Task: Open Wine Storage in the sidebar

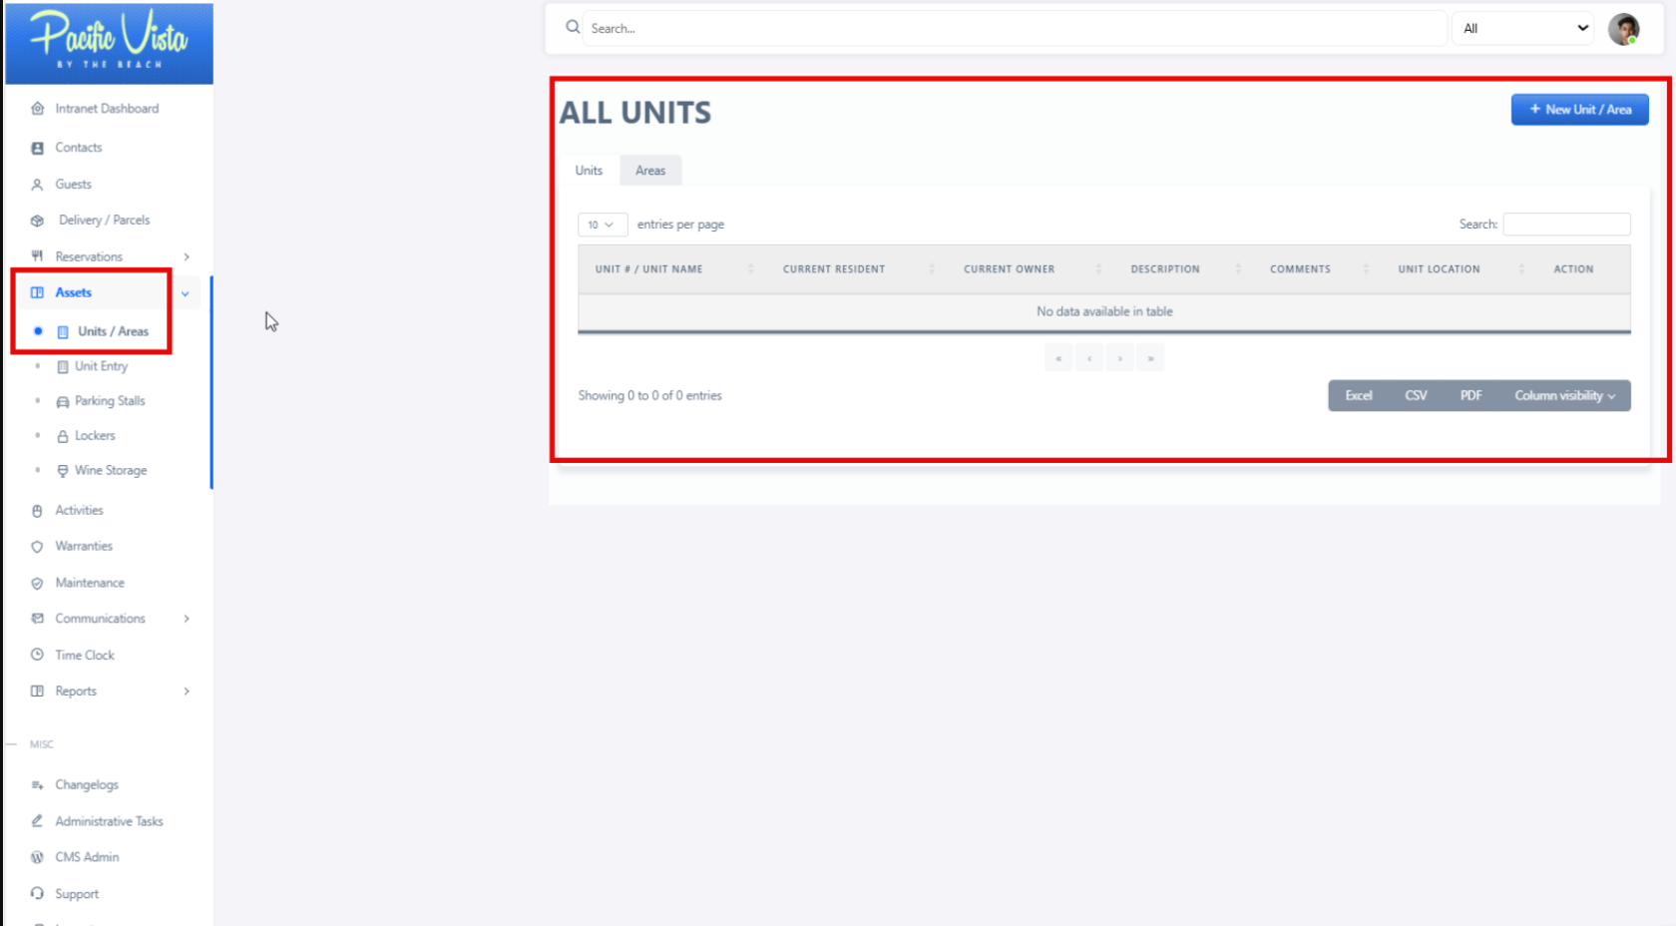Action: pyautogui.click(x=111, y=471)
